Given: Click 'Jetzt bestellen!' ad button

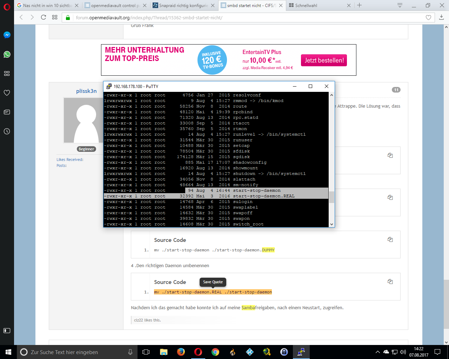Looking at the screenshot, I should [x=324, y=60].
